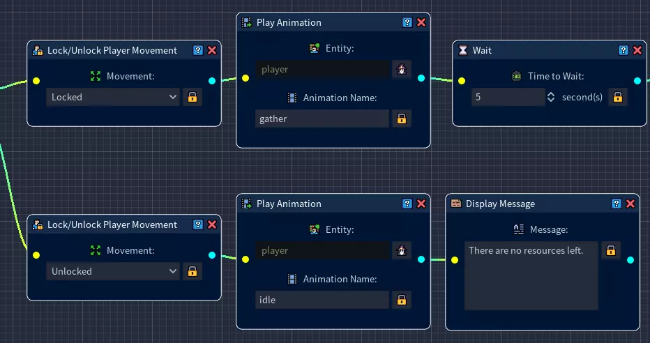This screenshot has height=343, width=650.
Task: Open help for the gather Play Animation node
Action: [407, 22]
